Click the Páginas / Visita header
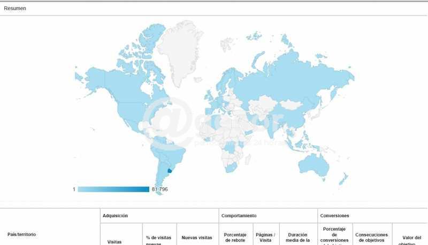The width and height of the screenshot is (428, 245). coord(265,237)
